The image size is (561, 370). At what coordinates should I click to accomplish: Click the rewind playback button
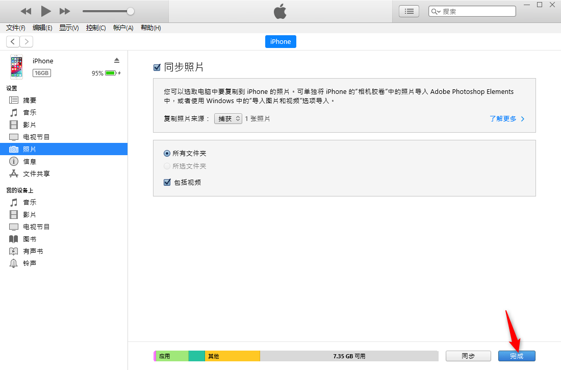26,11
